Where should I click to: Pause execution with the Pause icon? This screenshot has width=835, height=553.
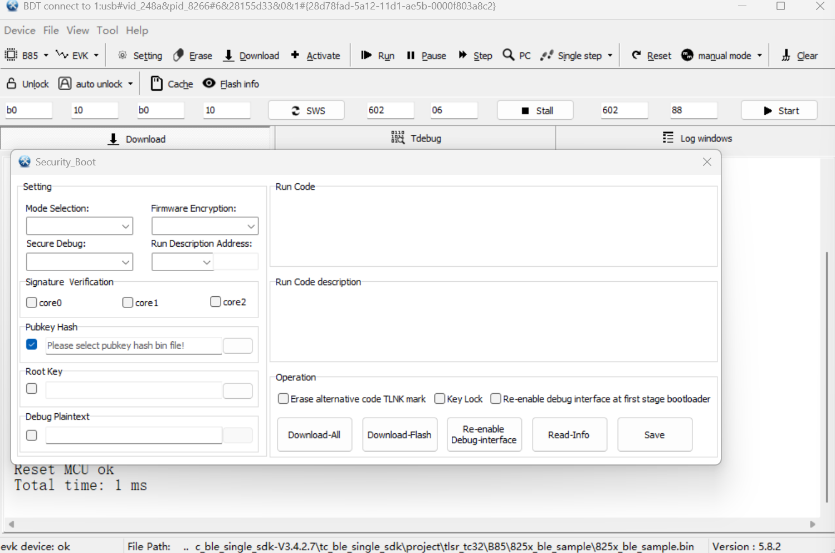(411, 55)
